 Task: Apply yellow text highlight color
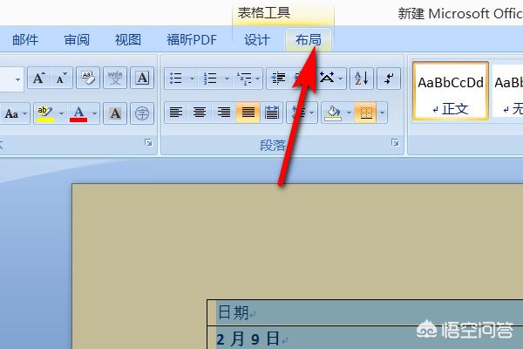pyautogui.click(x=45, y=113)
